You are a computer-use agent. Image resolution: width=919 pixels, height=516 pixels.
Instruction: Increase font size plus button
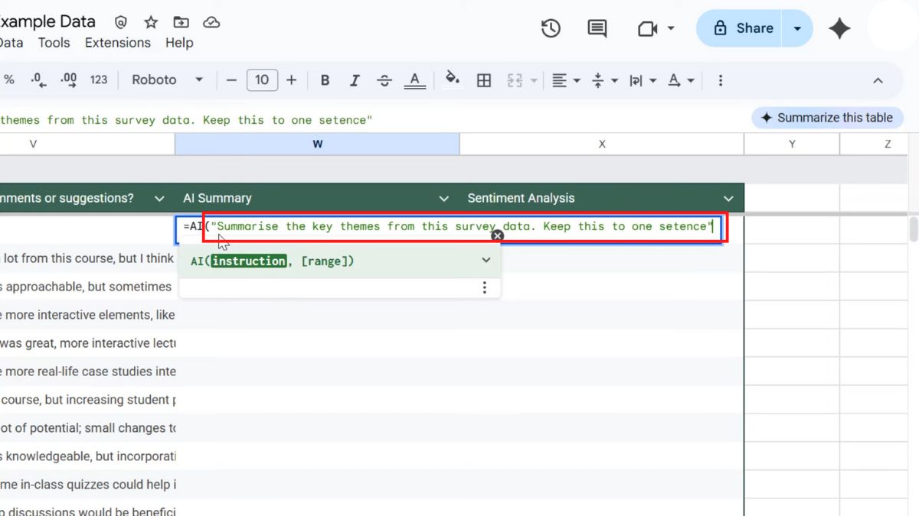click(291, 80)
